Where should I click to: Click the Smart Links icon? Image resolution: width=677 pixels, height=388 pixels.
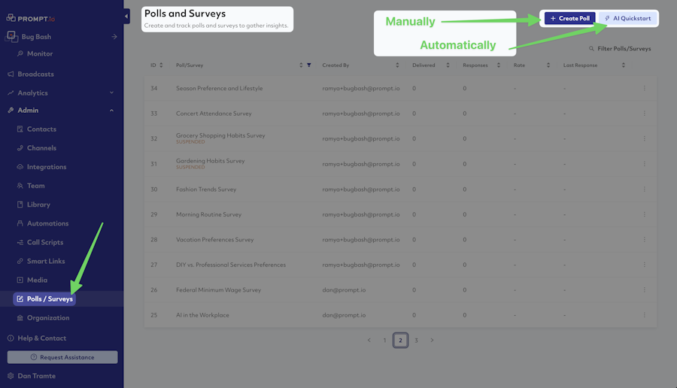[20, 261]
